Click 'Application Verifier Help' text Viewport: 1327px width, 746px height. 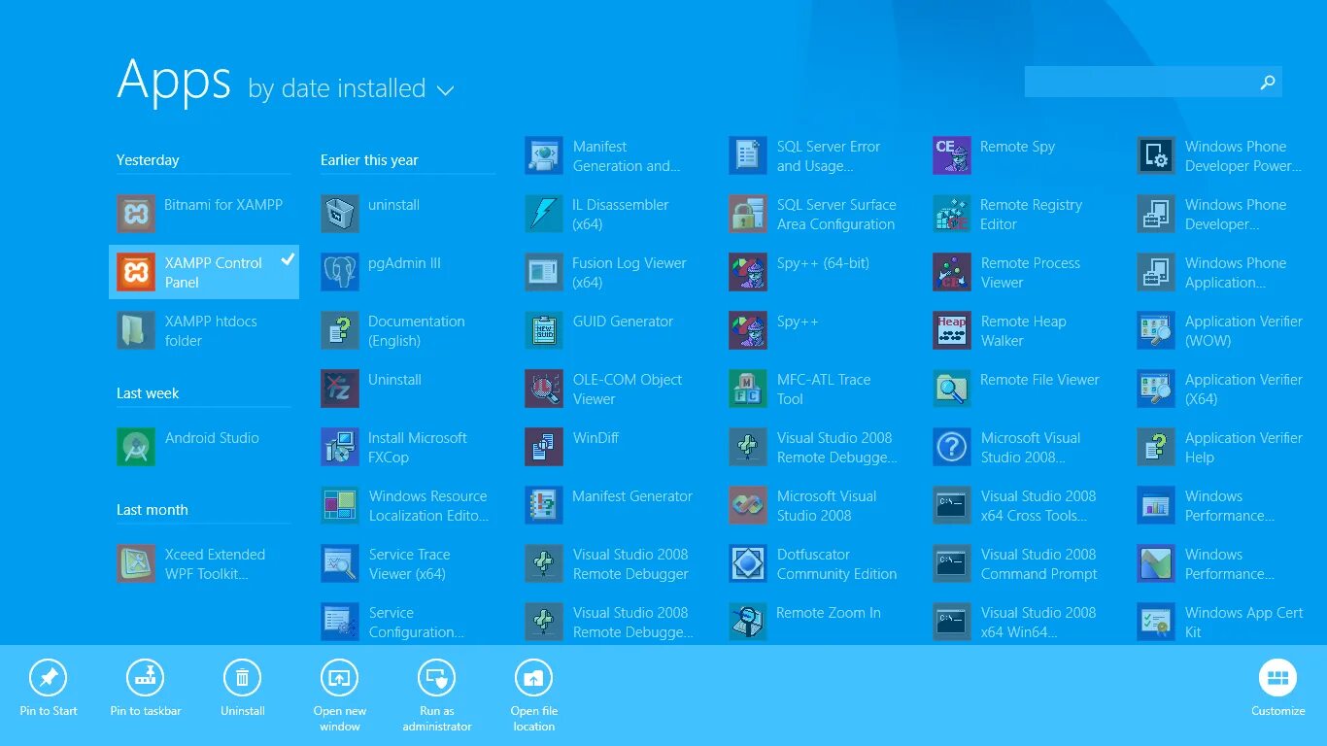(1243, 448)
